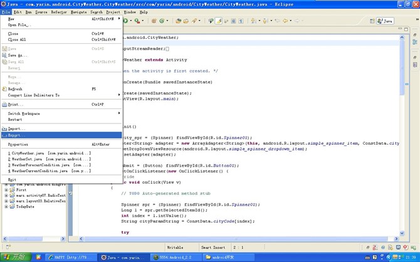Click the Windows Start button
This screenshot has height=262, width=420.
click(x=16, y=257)
